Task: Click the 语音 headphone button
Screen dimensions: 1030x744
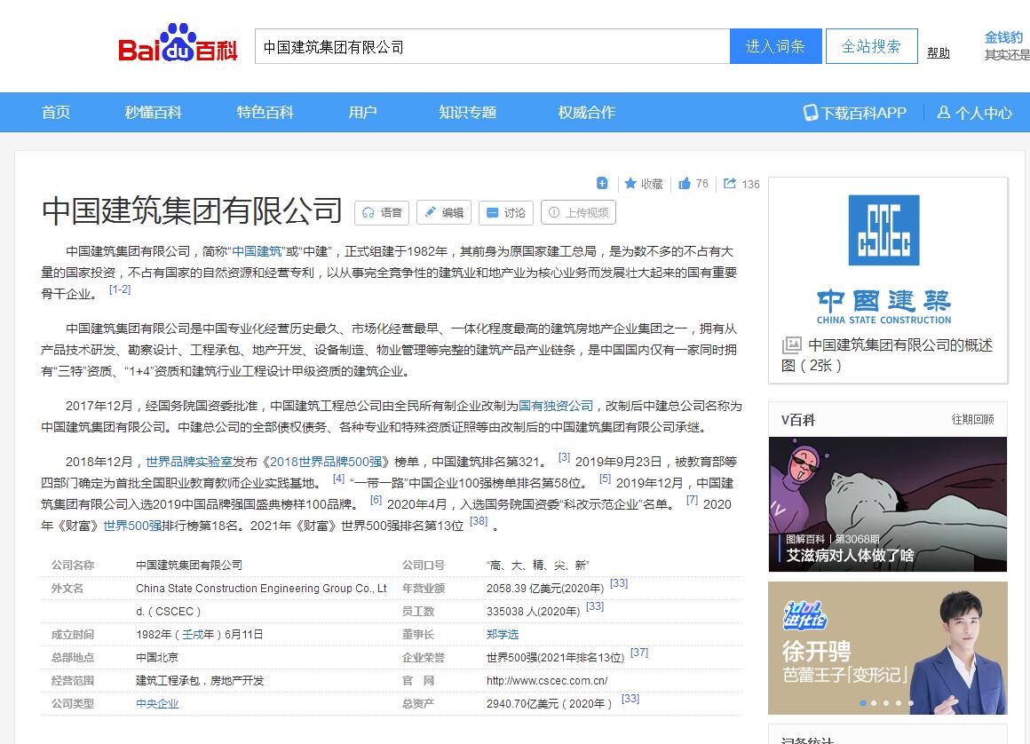Action: [382, 213]
